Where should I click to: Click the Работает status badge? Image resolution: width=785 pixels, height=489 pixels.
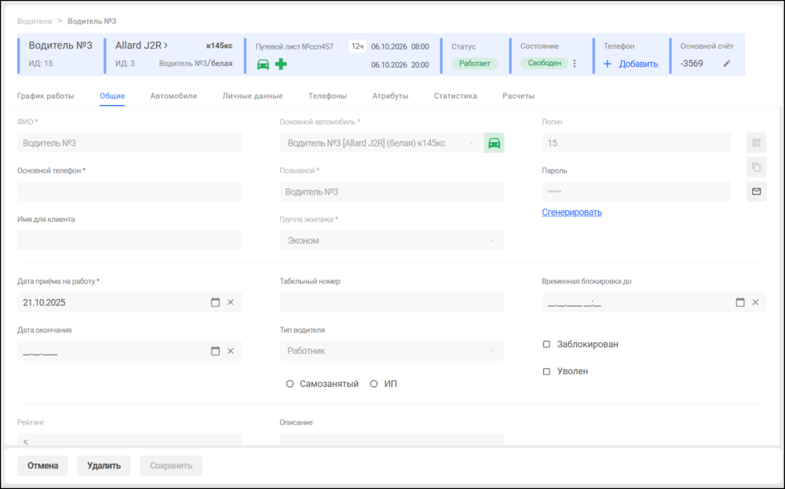point(475,64)
